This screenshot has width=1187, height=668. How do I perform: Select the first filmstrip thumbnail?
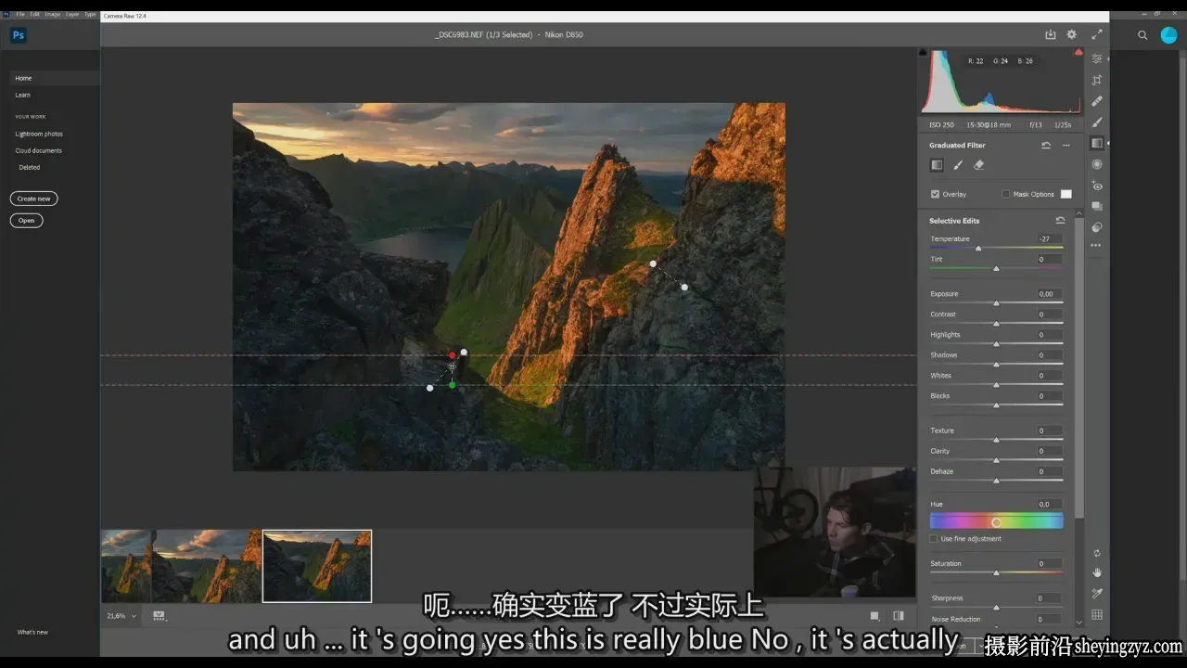(x=126, y=566)
